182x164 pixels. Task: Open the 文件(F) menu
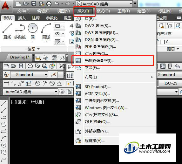tap(23, 11)
